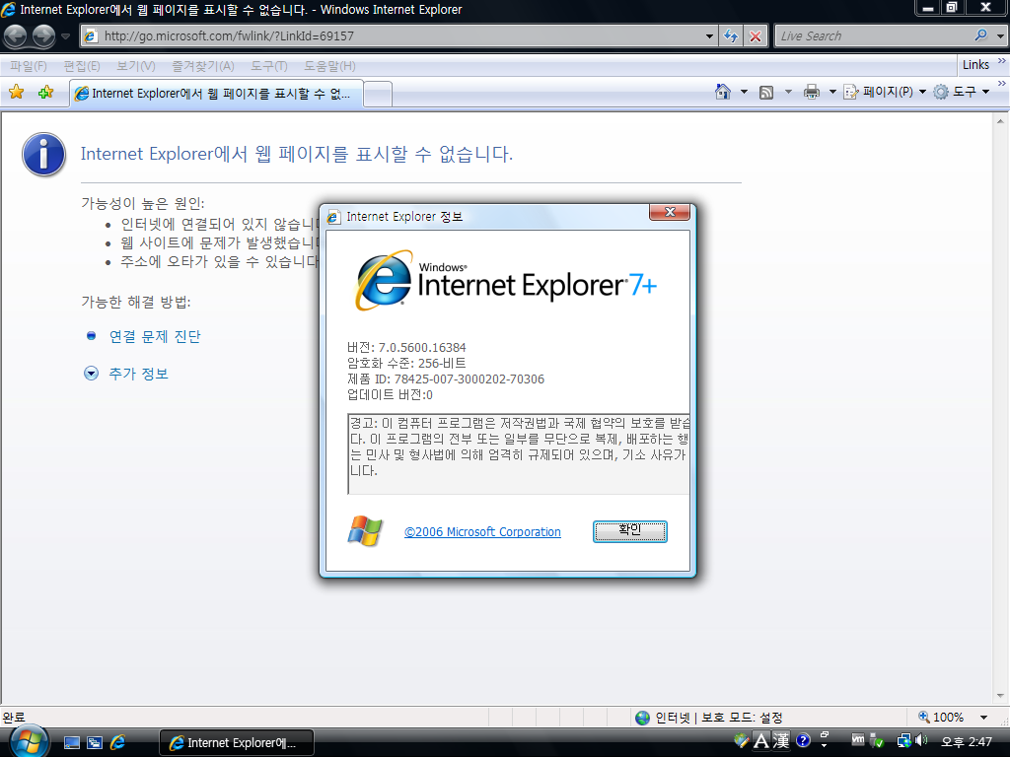Image resolution: width=1010 pixels, height=757 pixels.
Task: Click the 인터넷 | 보호 모드: 설정 status
Action: click(708, 718)
